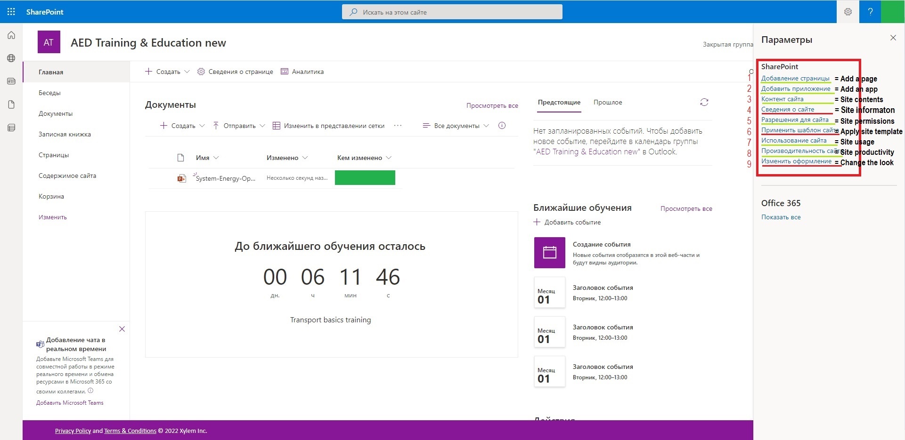This screenshot has width=905, height=440.
Task: Open Использование сайта settings link
Action: (794, 140)
